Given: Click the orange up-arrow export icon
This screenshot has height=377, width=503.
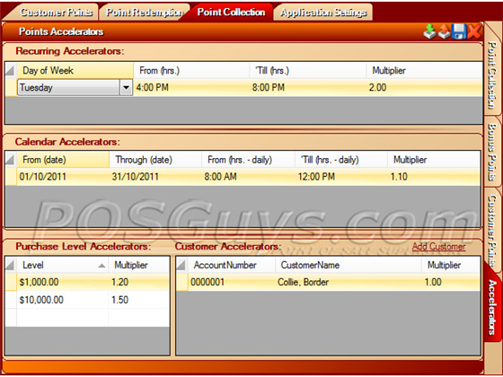Looking at the screenshot, I should [444, 31].
